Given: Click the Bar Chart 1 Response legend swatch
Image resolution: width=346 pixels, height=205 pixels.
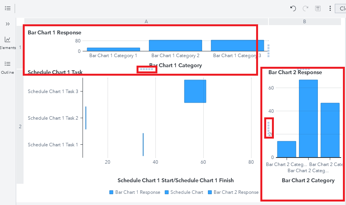Looking at the screenshot, I should click(111, 192).
